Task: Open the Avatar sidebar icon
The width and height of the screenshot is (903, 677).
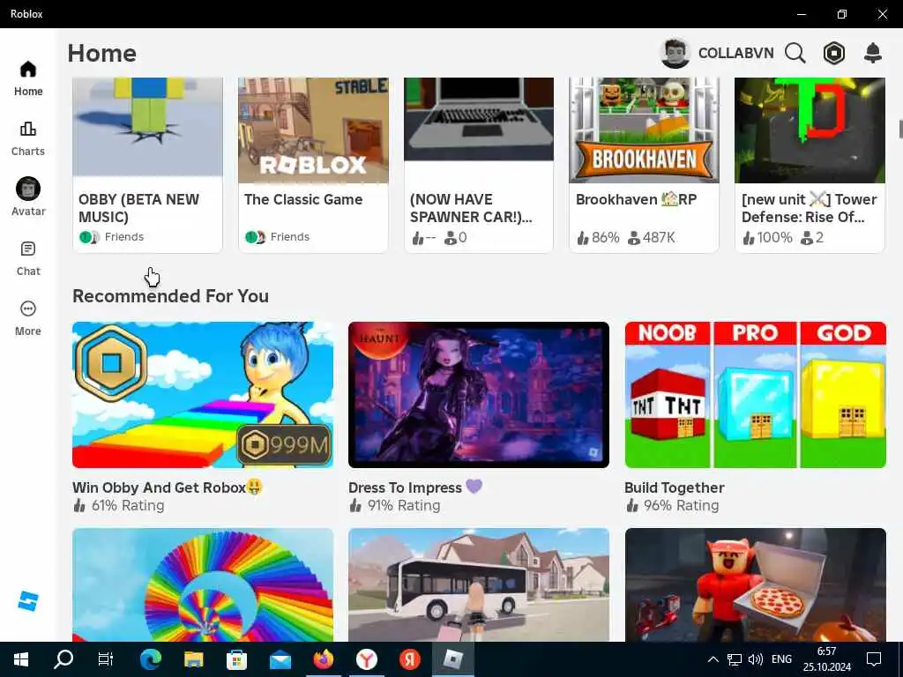Action: [x=27, y=197]
